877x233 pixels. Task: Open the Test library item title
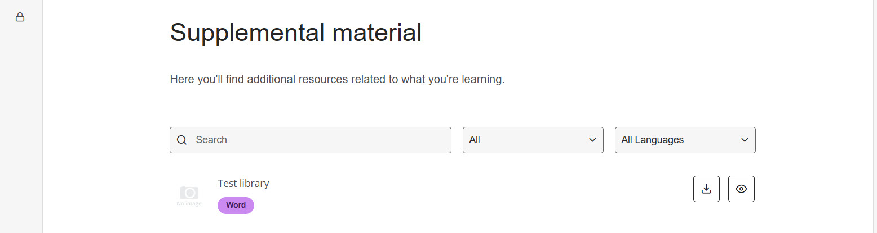click(x=243, y=184)
